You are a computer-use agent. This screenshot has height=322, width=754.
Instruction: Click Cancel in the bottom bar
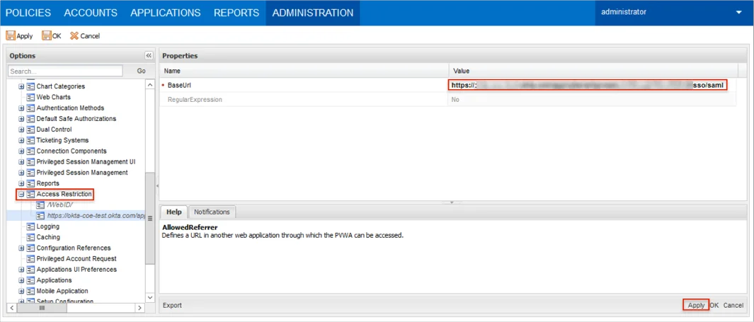pos(733,305)
